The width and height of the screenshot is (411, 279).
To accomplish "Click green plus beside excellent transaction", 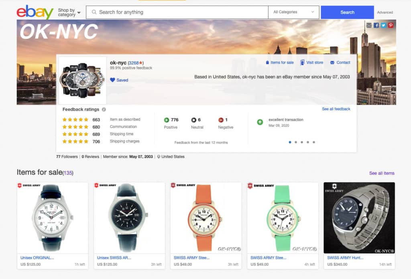I will pos(260,122).
